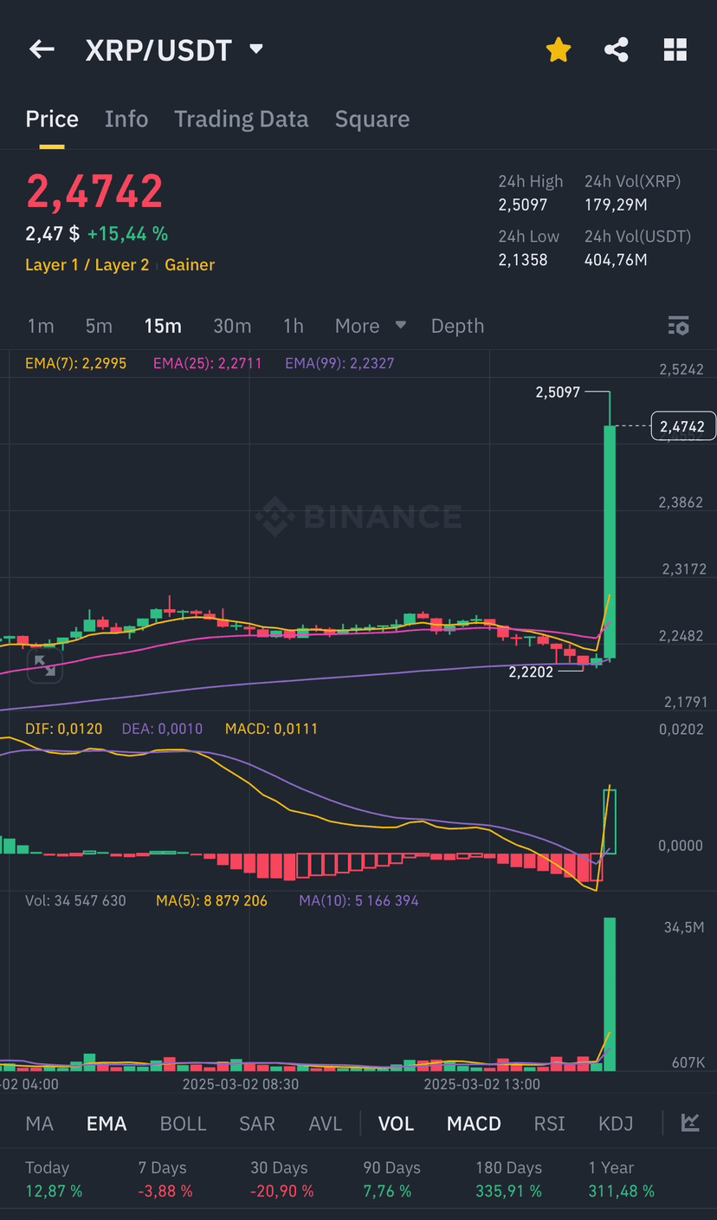Select the 30m interval
The width and height of the screenshot is (717, 1220).
[x=232, y=326]
